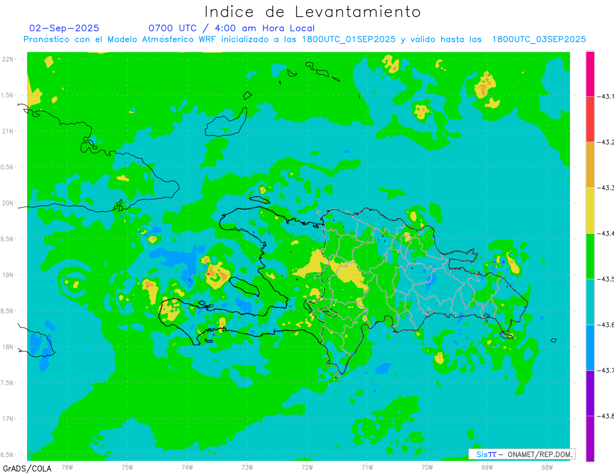Select the longitude label "69W"
614x474 pixels.
(x=487, y=467)
